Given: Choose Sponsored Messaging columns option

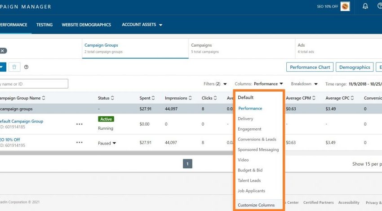Looking at the screenshot, I should pyautogui.click(x=258, y=149).
